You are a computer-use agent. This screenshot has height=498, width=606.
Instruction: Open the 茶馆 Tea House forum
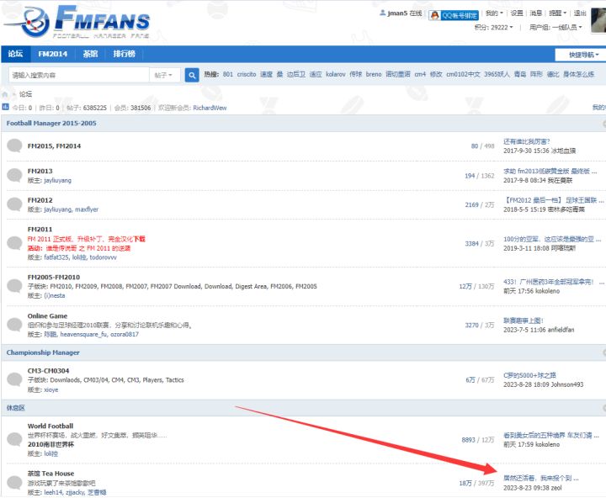(50, 474)
